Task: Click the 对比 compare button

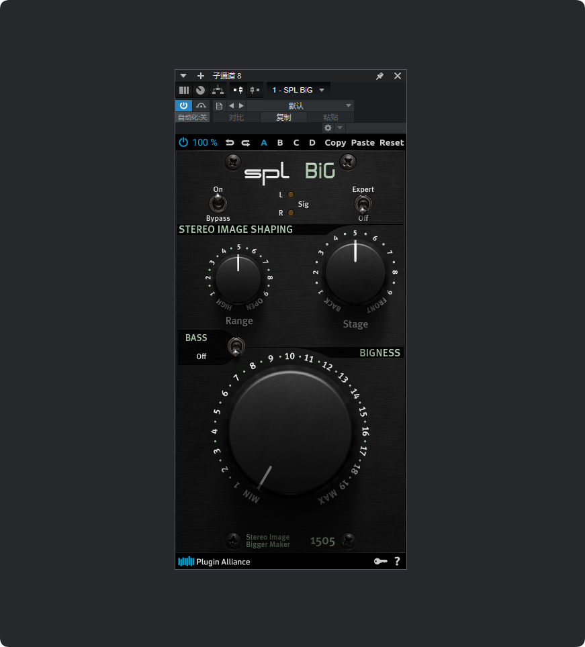Action: coord(236,117)
